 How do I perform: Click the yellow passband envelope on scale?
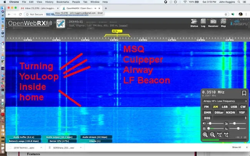tap(117, 35)
